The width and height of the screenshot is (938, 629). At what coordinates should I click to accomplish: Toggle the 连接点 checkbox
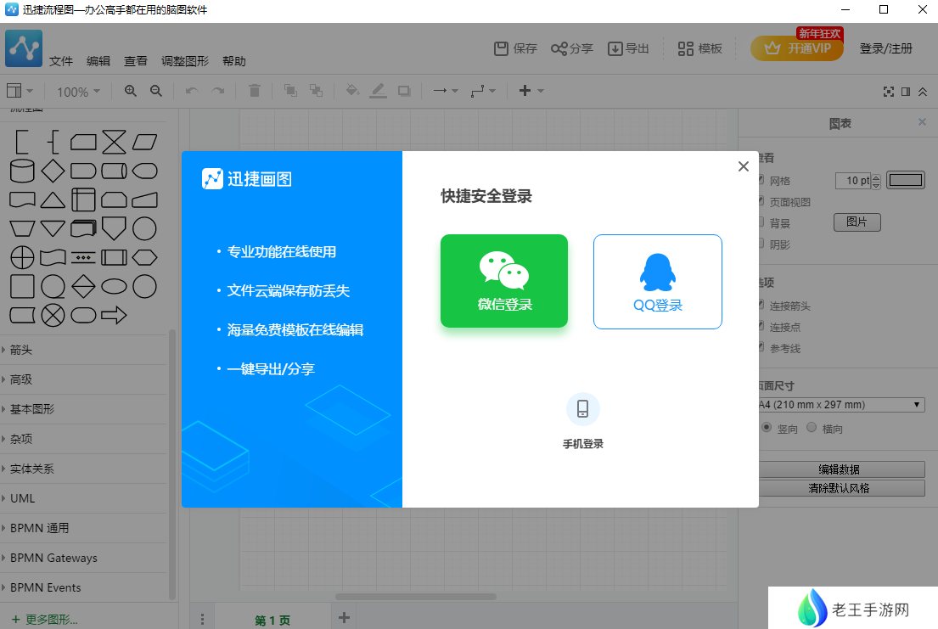(761, 326)
